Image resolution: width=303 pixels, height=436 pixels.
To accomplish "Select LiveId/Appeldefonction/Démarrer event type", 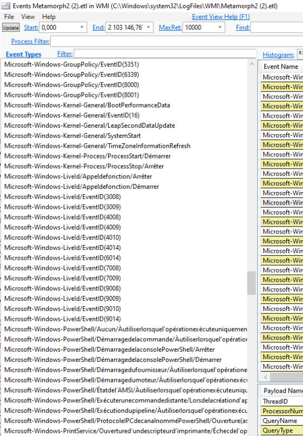I will [82, 187].
